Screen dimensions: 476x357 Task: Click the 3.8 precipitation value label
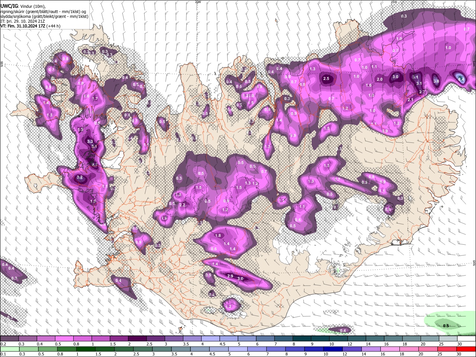pyautogui.click(x=436, y=81)
